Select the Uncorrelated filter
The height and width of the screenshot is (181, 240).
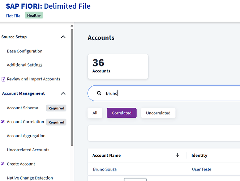pyautogui.click(x=158, y=113)
